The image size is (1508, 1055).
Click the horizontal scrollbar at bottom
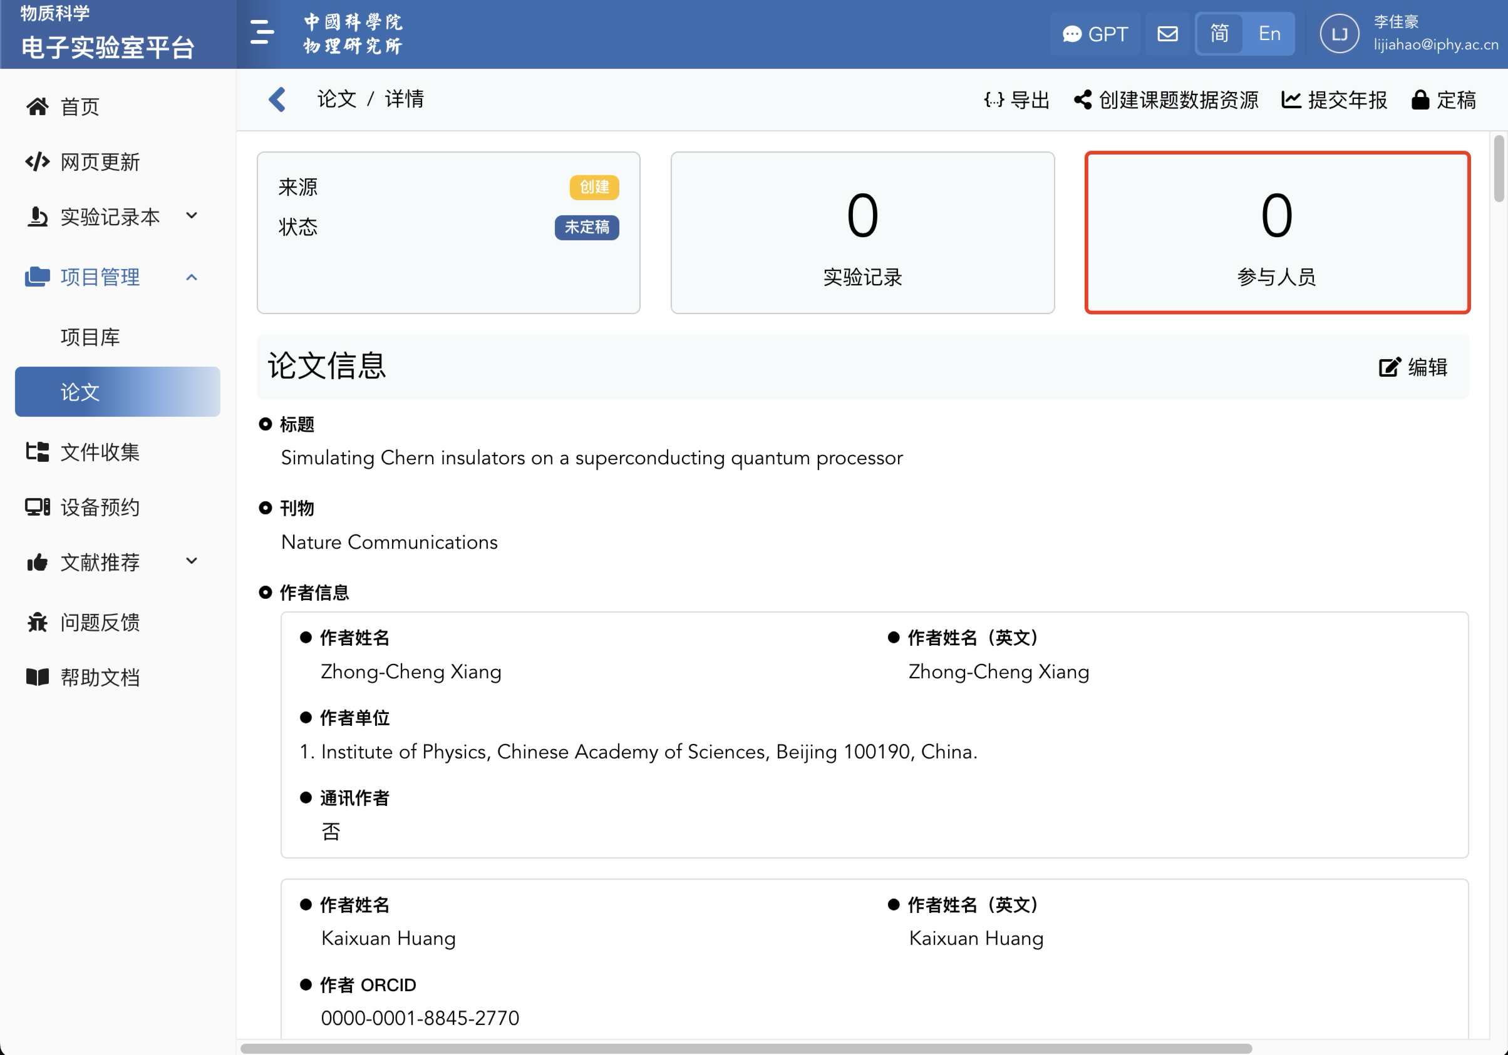(x=746, y=1049)
